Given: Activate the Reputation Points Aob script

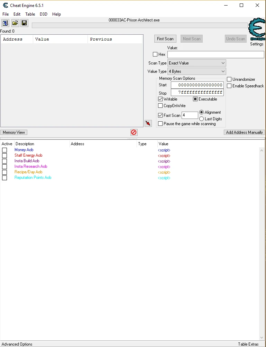Looking at the screenshot, I should point(4,178).
